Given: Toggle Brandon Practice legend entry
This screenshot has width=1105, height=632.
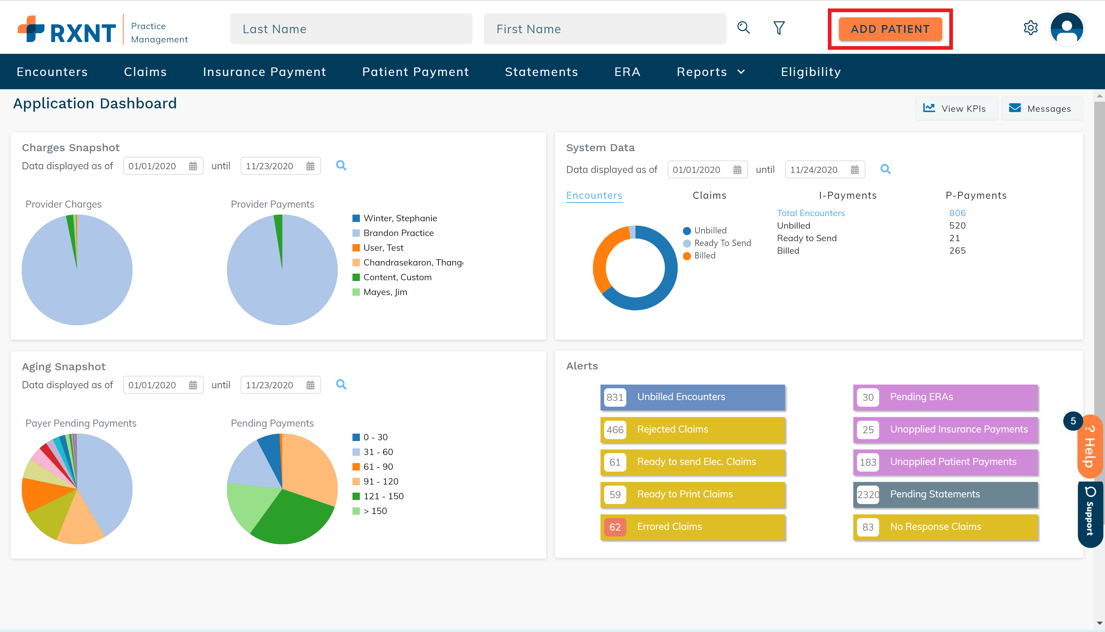Looking at the screenshot, I should coord(398,233).
